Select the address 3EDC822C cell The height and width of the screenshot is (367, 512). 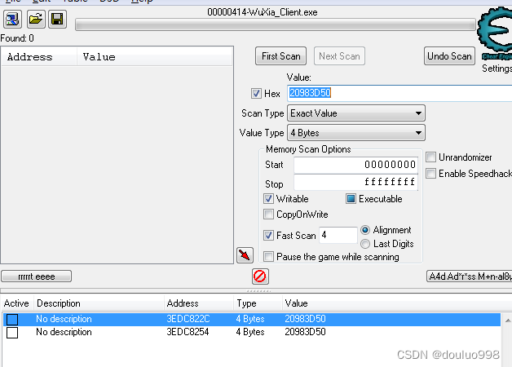click(x=188, y=319)
